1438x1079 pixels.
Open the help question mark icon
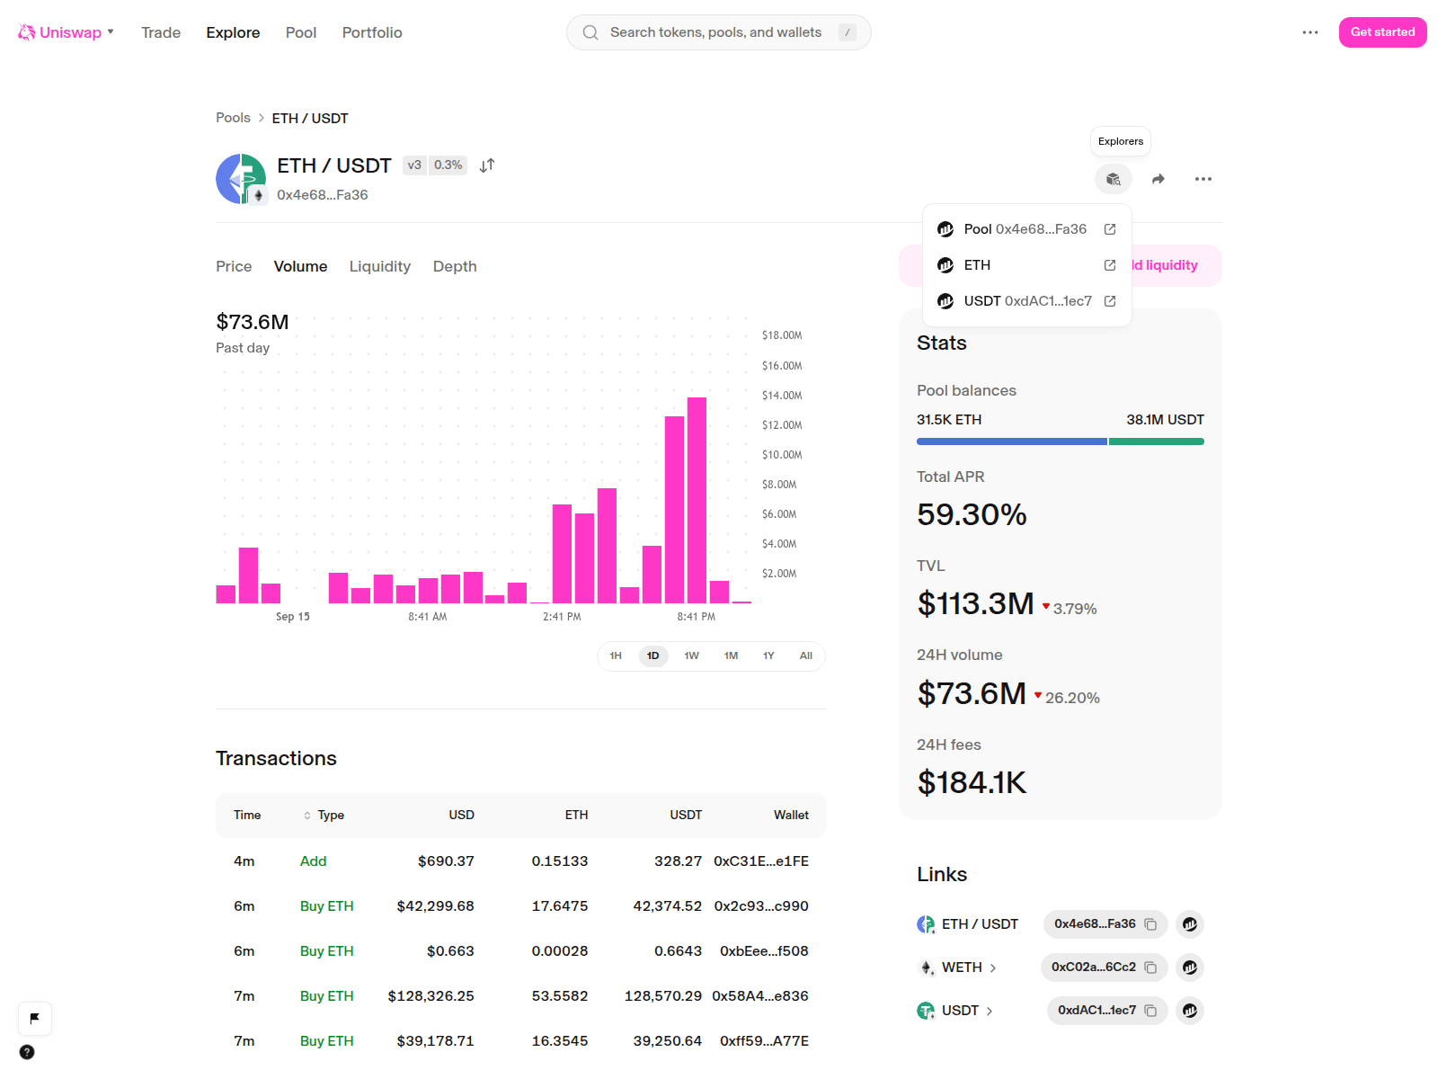(27, 1052)
